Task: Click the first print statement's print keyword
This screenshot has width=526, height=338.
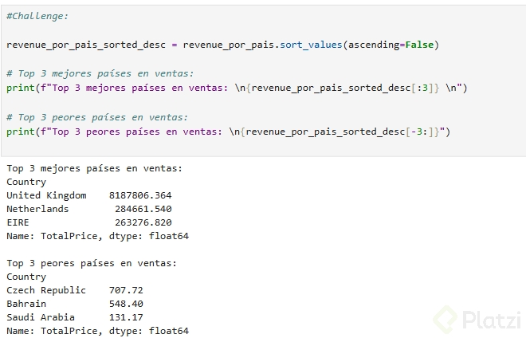Action: click(x=19, y=88)
